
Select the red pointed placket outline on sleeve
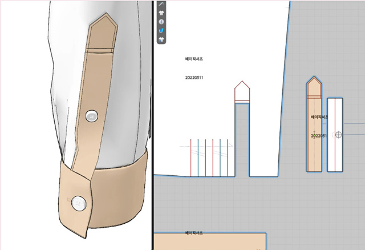coord(242,91)
